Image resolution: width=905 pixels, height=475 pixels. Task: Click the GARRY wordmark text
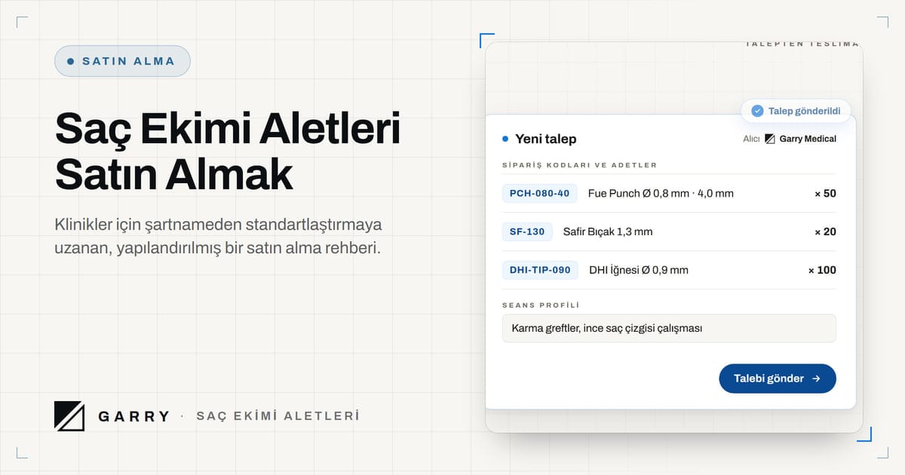tap(133, 416)
